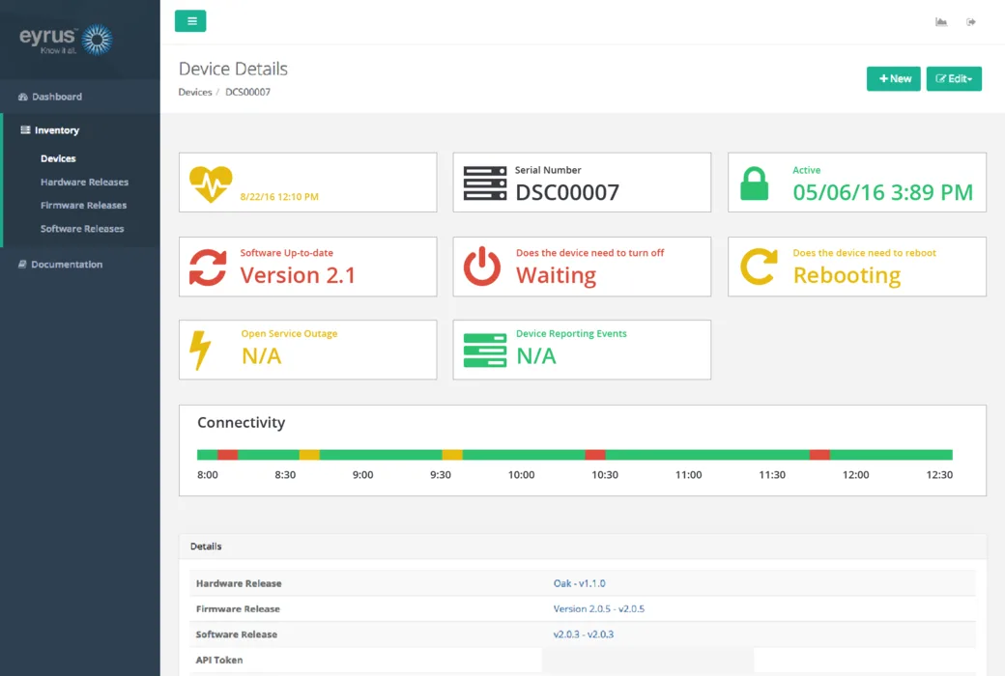Open Firmware Releases in sidebar
Screen dimensions: 1005x676
(83, 205)
